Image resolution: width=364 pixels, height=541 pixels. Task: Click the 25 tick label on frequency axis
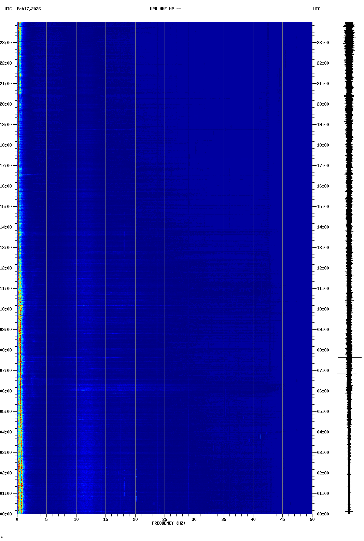coord(165,519)
